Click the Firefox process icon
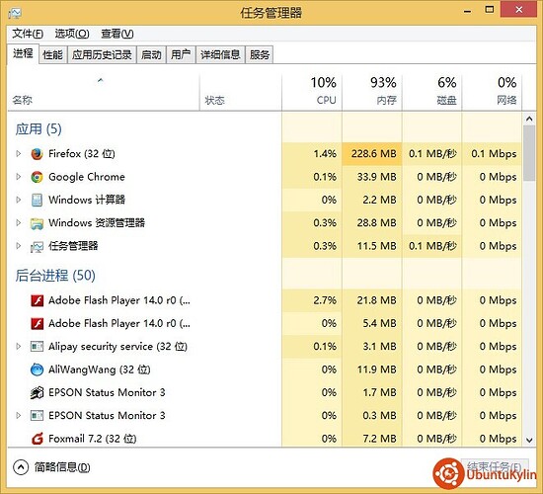Viewport: 543px width, 494px height. pos(37,154)
